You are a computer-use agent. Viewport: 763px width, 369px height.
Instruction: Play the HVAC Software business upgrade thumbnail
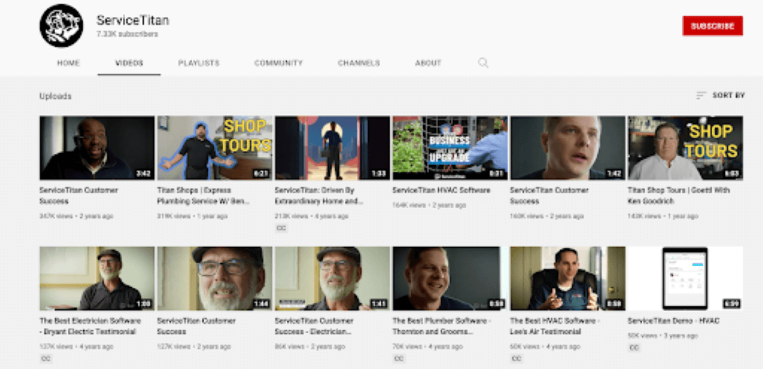click(x=450, y=147)
